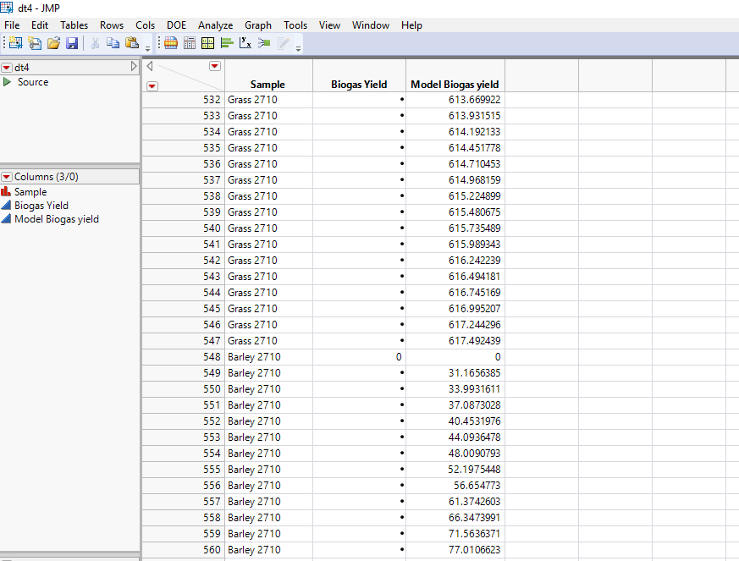Open the Data Filter highlighted table icon
Image resolution: width=739 pixels, height=561 pixels.
pos(171,43)
